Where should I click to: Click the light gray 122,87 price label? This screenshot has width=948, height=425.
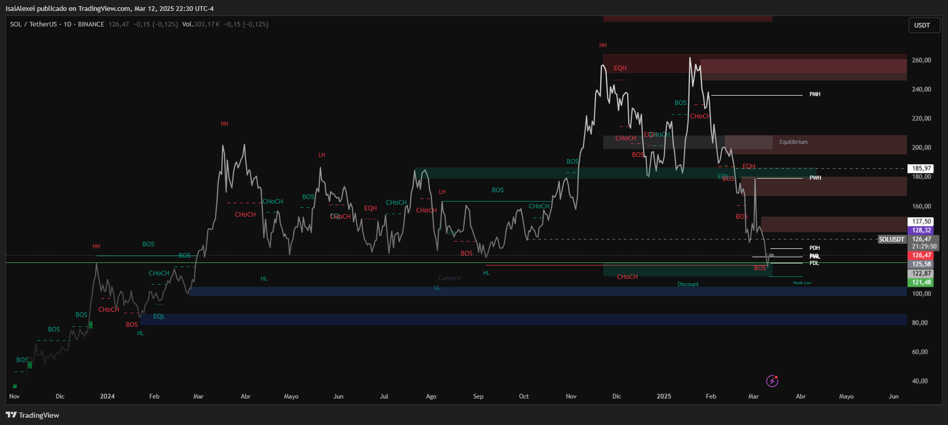click(x=921, y=273)
